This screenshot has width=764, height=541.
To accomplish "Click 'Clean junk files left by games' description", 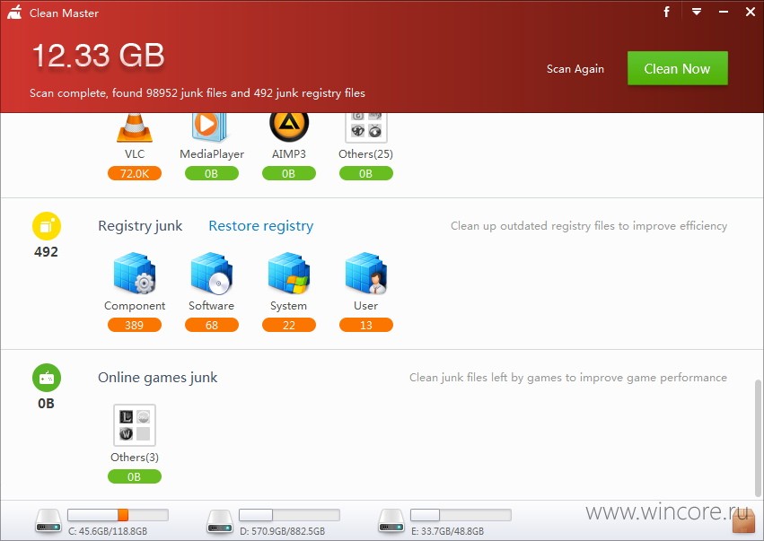I will (x=568, y=378).
